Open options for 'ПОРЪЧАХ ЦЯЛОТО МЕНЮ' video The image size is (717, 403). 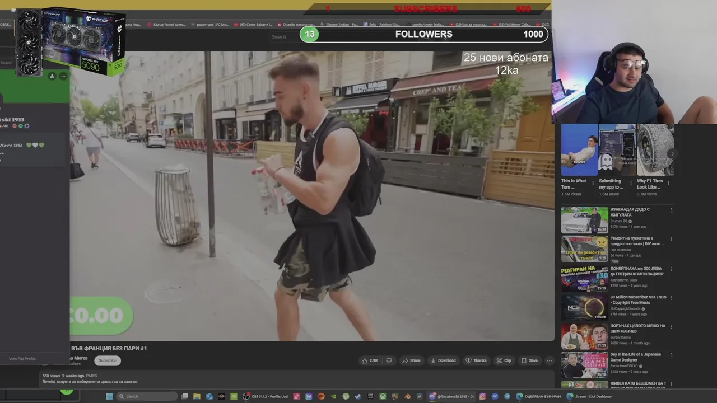pyautogui.click(x=671, y=326)
